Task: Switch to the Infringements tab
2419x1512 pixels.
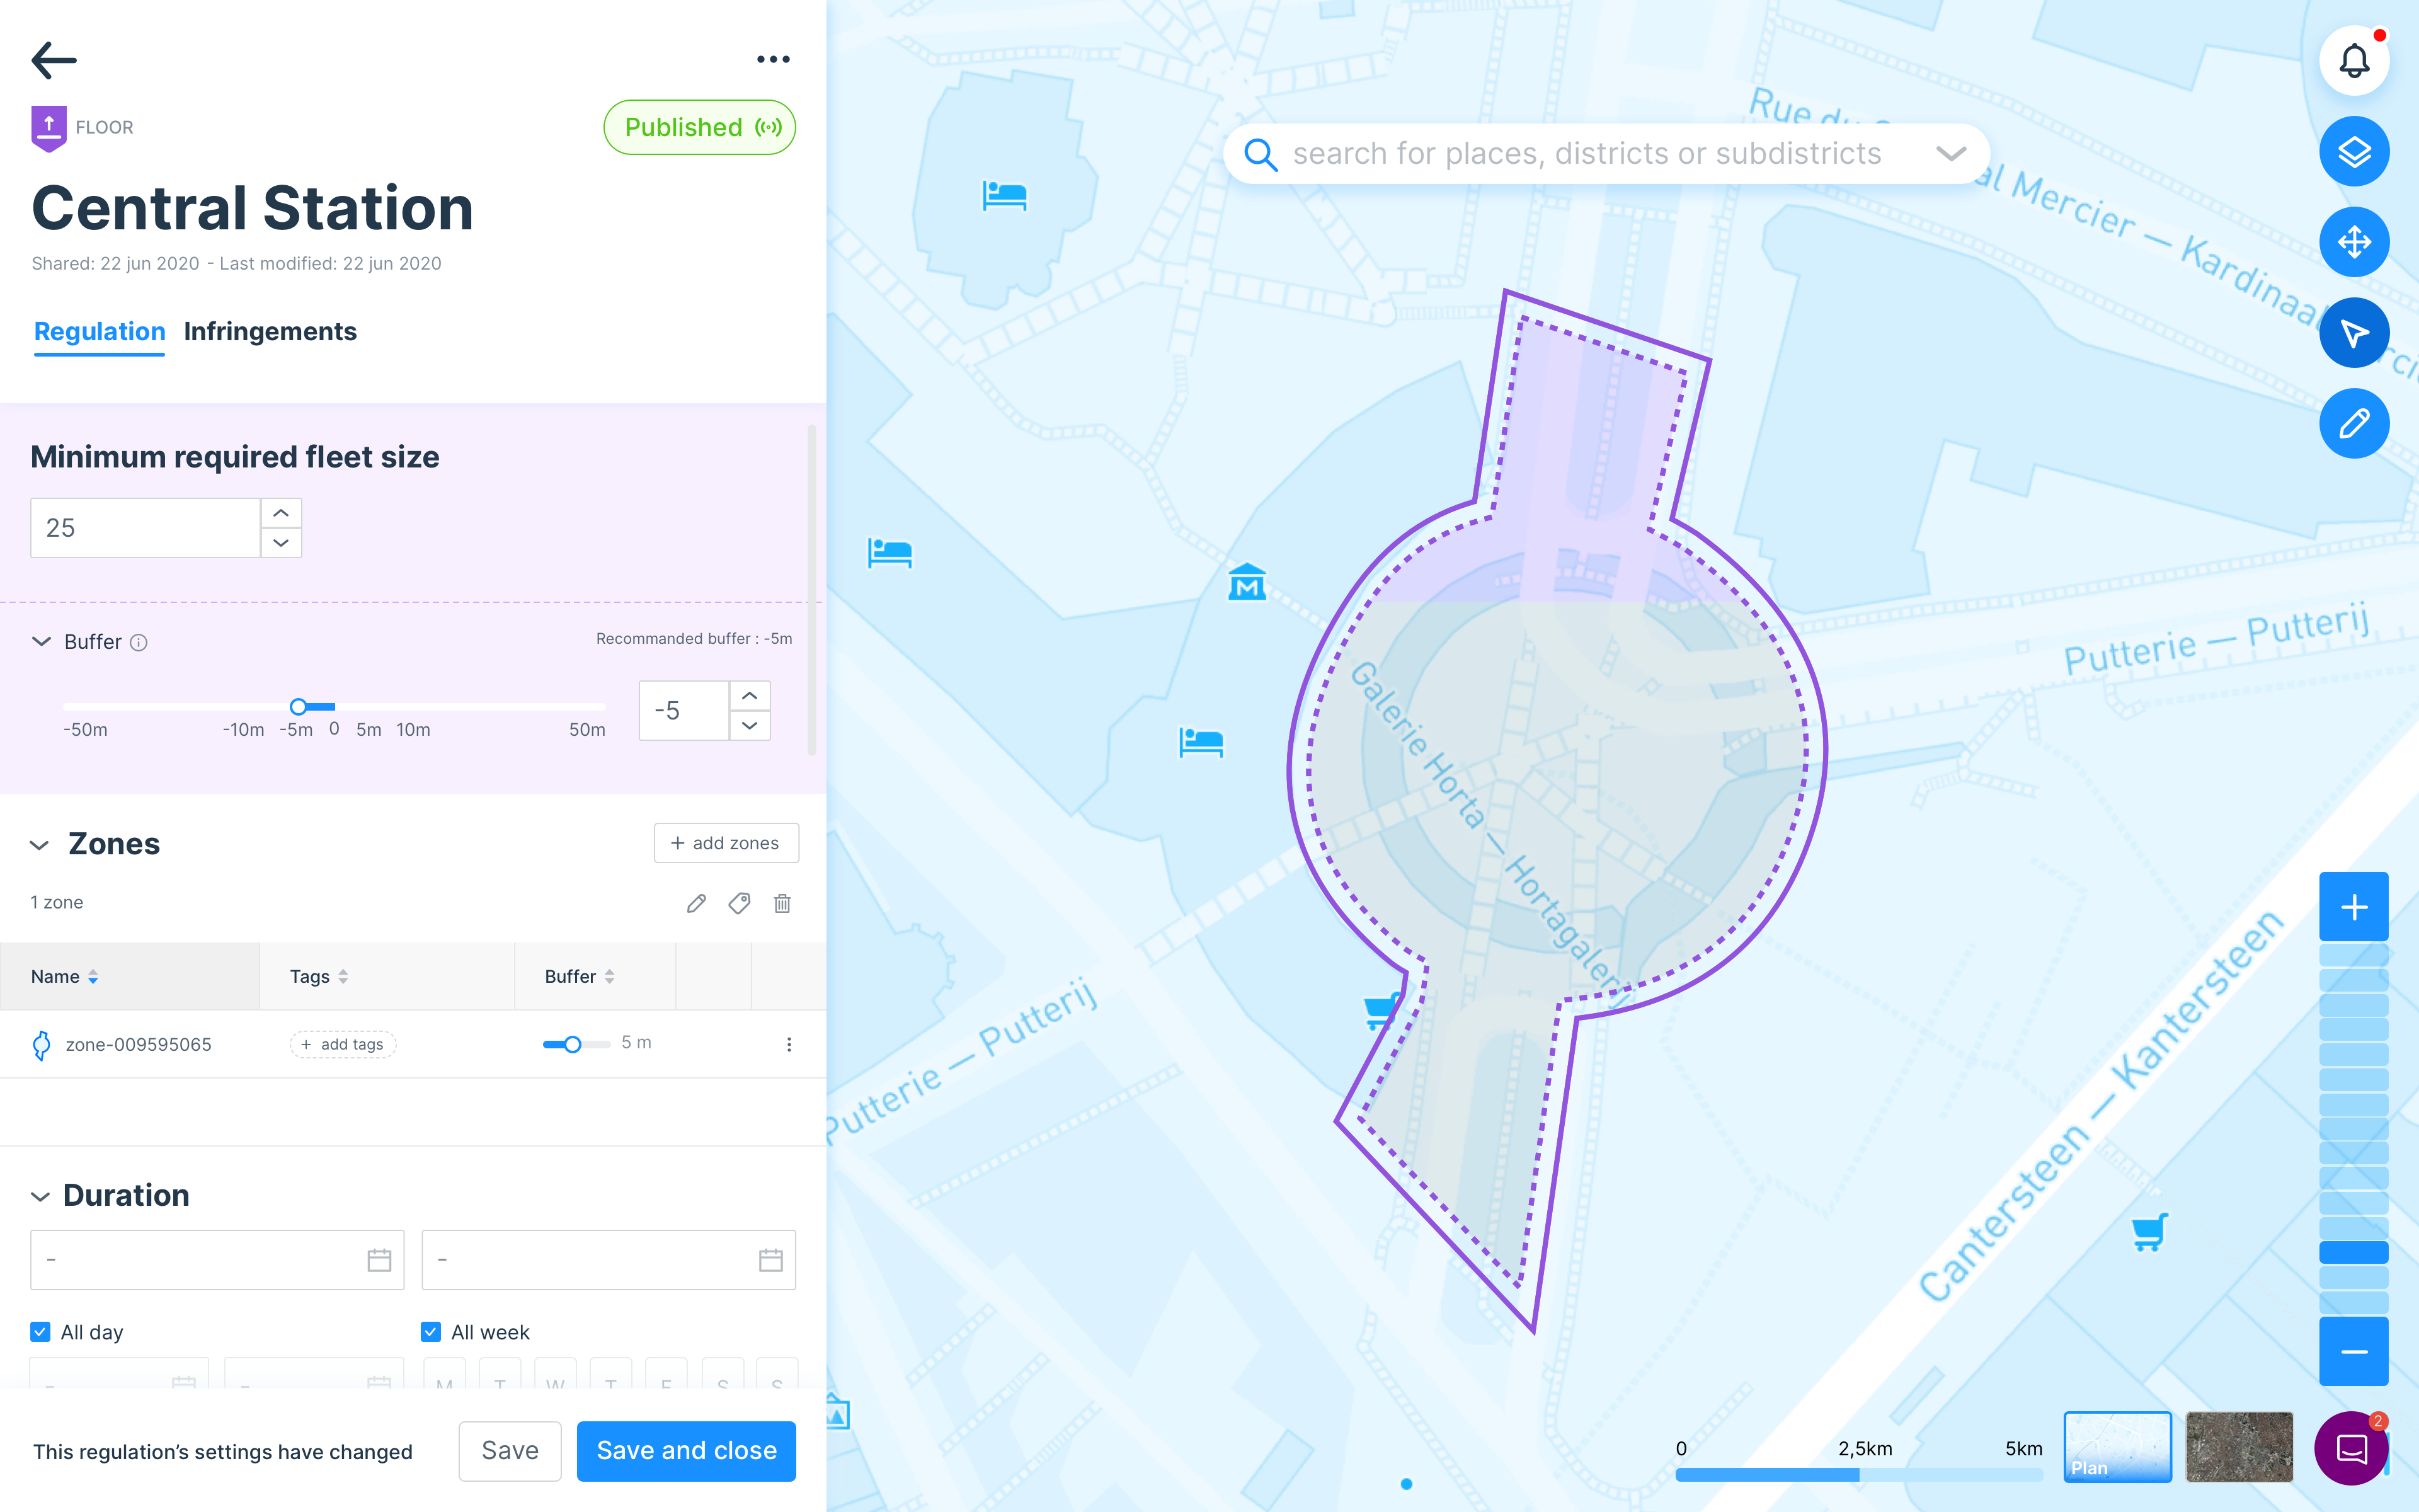Action: coord(270,332)
